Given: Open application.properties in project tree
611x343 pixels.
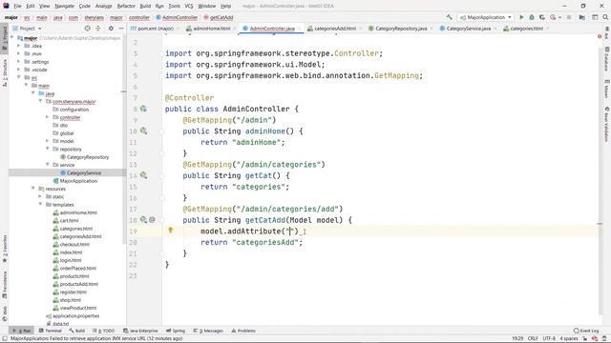Looking at the screenshot, I should [75, 315].
